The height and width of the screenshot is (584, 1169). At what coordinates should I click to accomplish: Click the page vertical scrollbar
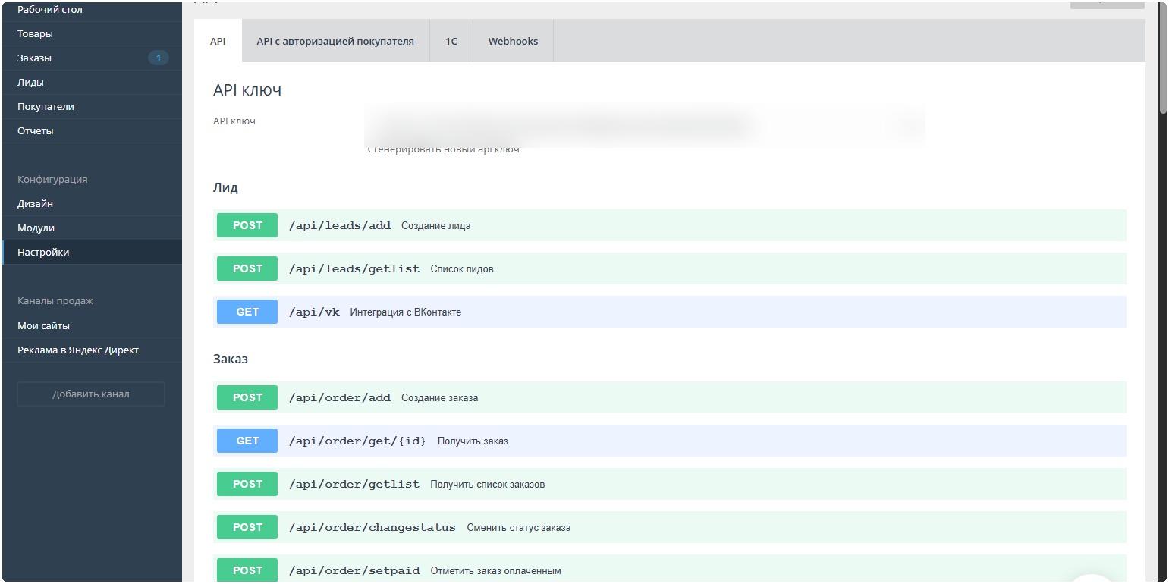point(1162,61)
